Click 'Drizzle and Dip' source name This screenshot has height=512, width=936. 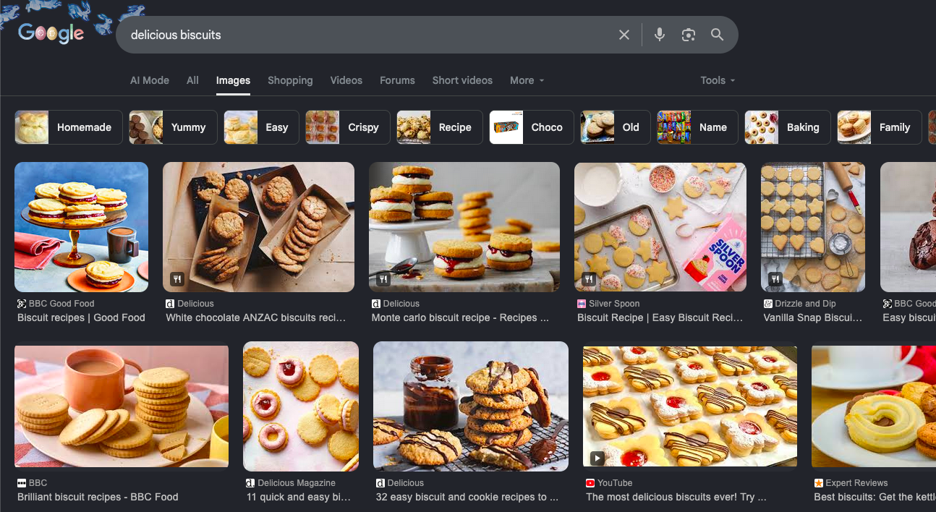click(805, 304)
